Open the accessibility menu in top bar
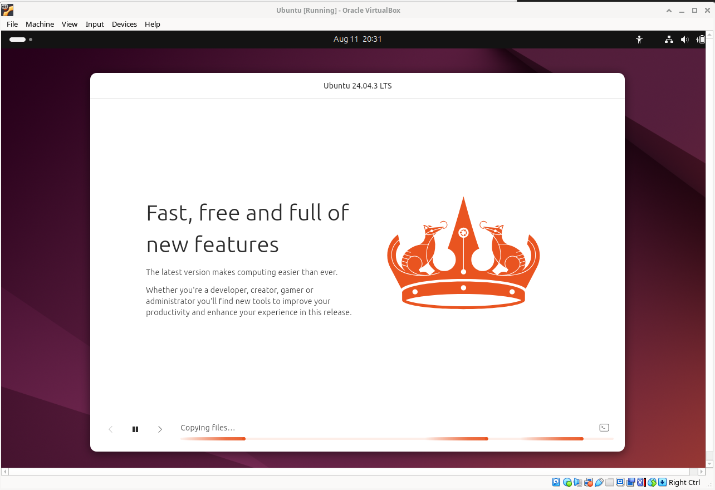The image size is (715, 490). 639,40
